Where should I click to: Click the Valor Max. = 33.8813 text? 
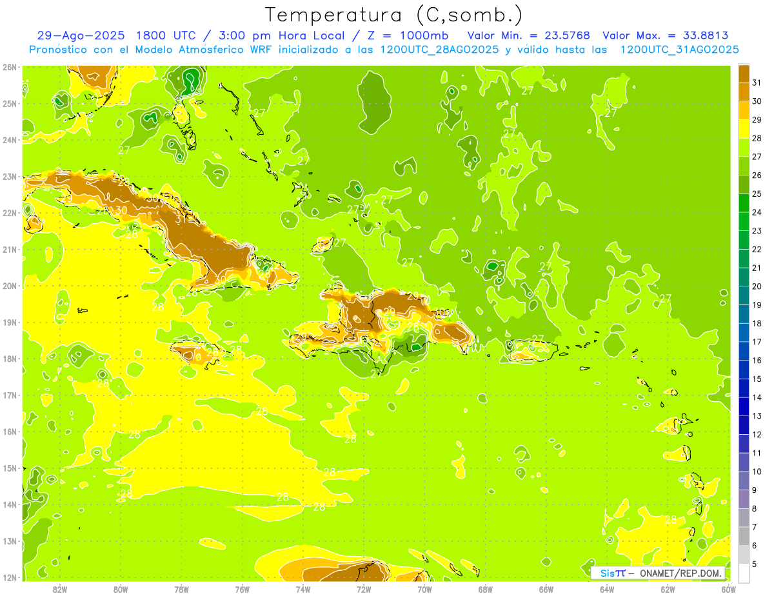click(x=666, y=35)
